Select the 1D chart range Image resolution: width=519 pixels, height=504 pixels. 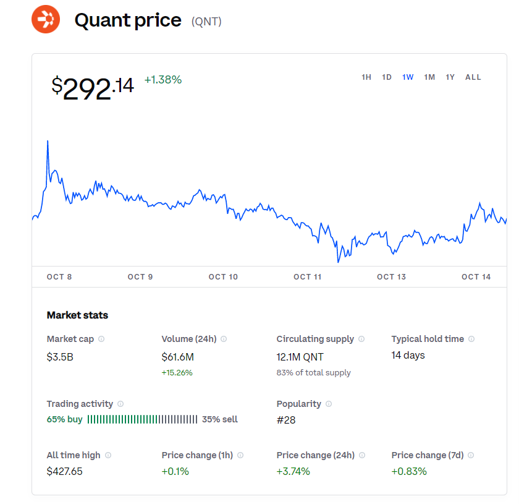(387, 77)
